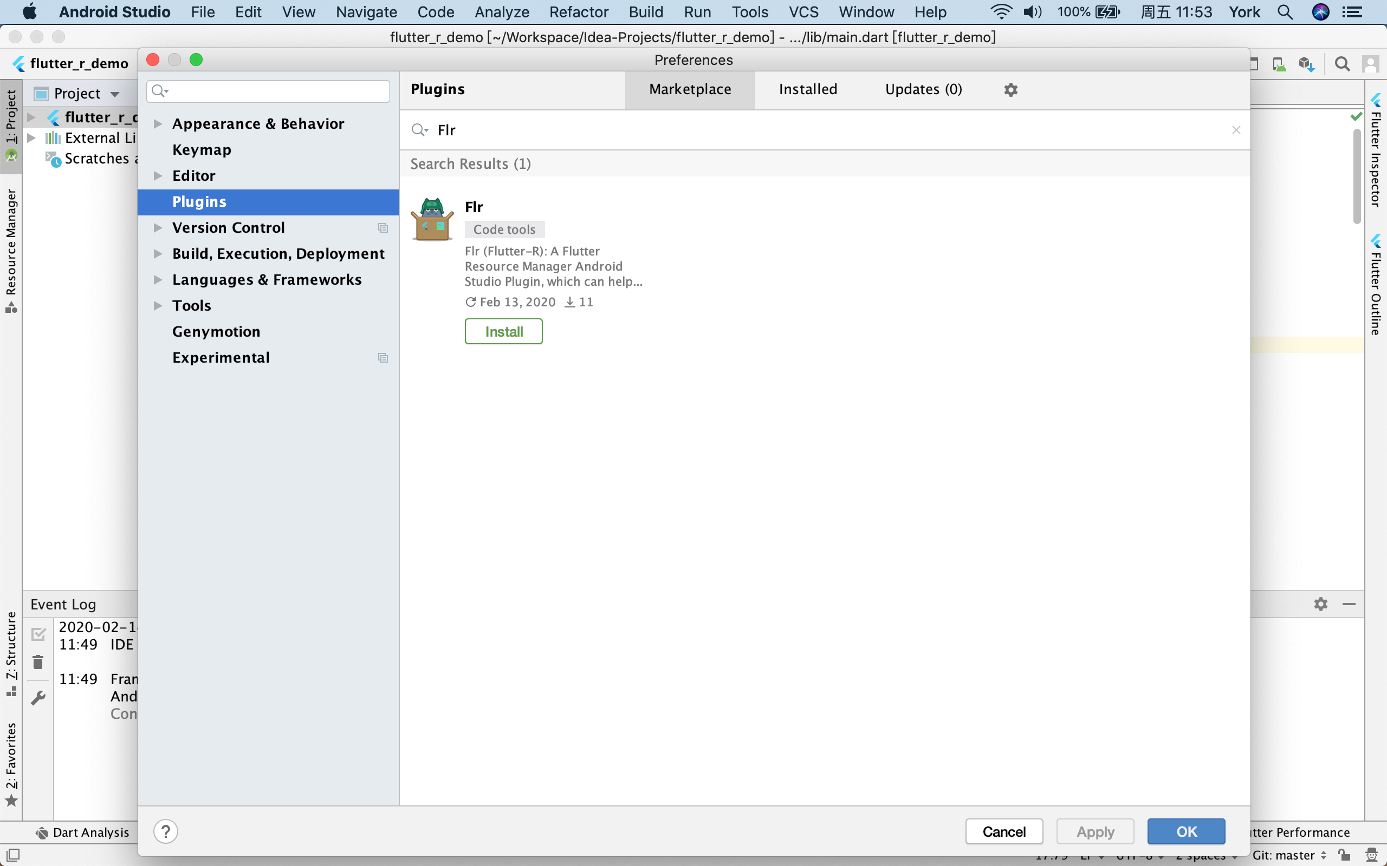Expand Version Control settings section
This screenshot has height=866, width=1387.
[158, 228]
